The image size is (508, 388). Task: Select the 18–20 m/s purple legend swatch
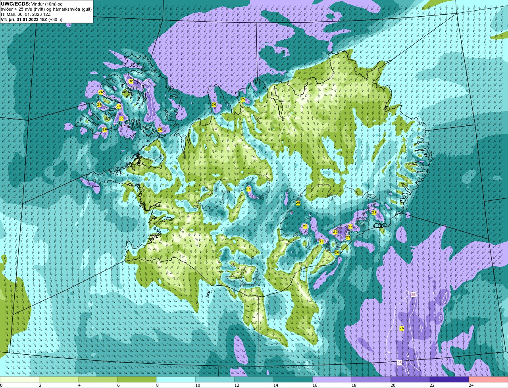point(371,379)
